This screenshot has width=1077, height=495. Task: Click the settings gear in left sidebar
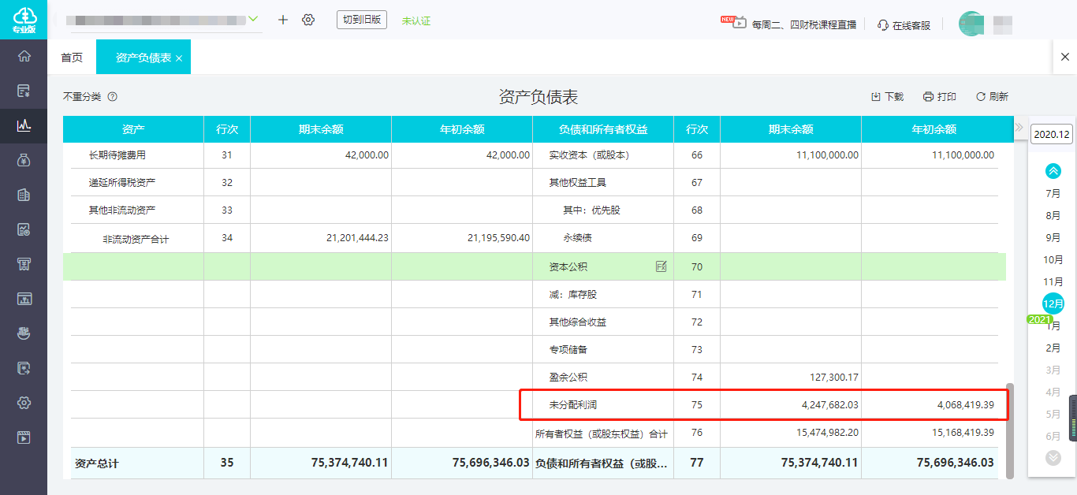(24, 403)
